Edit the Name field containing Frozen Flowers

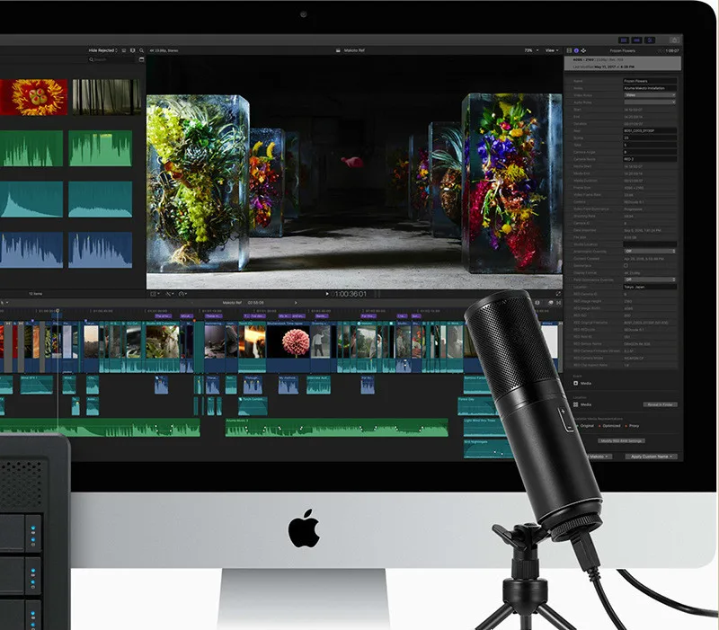click(650, 81)
